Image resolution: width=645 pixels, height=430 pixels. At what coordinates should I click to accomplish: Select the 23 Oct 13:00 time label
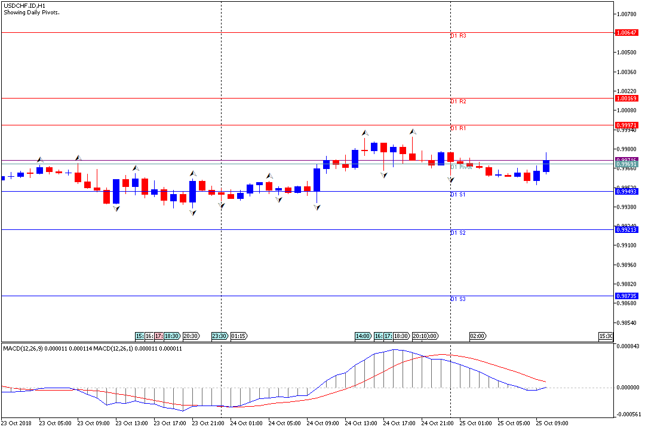click(x=131, y=423)
